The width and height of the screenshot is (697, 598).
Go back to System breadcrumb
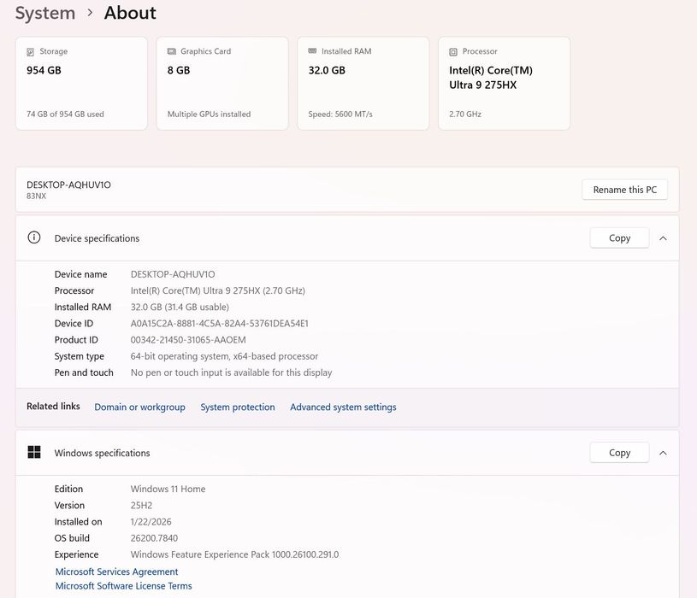[x=45, y=13]
